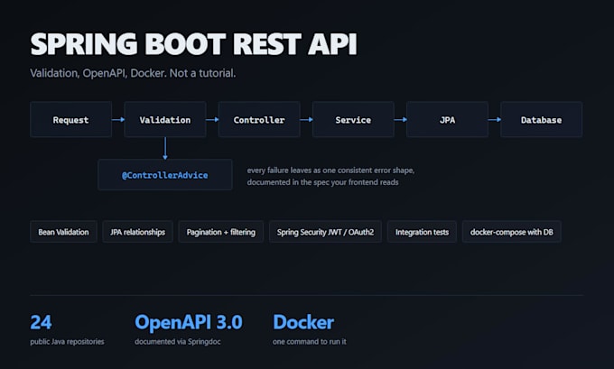Click the @ControllerAdvice box
614x369 pixels.
point(165,174)
